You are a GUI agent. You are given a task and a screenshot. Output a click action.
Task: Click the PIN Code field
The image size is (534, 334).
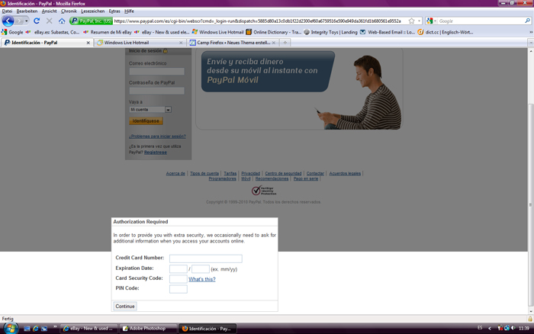[178, 289]
